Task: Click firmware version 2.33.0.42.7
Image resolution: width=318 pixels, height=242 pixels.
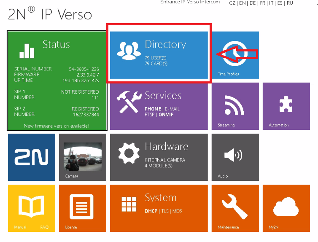Action: pyautogui.click(x=88, y=75)
